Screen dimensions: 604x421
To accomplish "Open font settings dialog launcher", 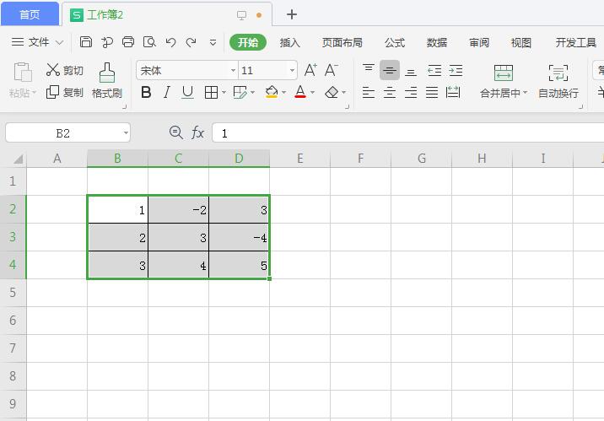I will pyautogui.click(x=347, y=106).
